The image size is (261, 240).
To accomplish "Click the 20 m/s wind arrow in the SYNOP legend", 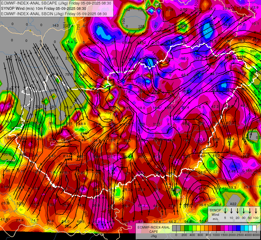I will click(238, 211).
